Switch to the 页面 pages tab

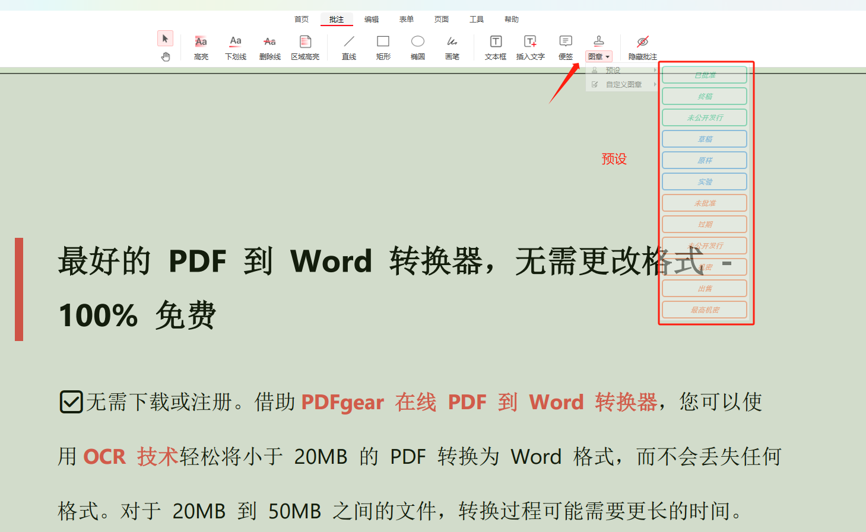pos(442,20)
